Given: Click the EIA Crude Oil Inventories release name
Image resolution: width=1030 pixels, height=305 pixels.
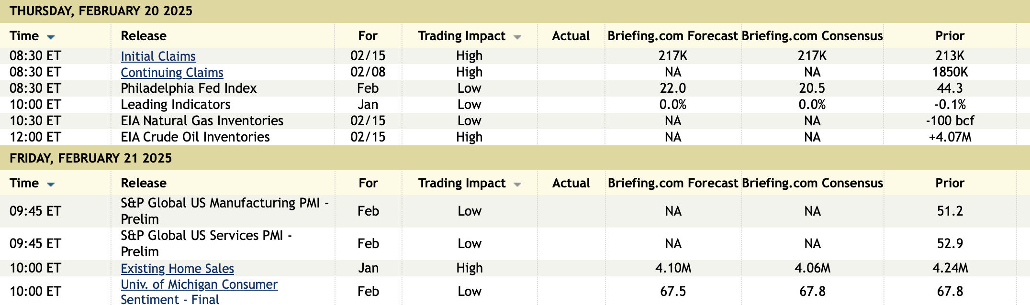Looking at the screenshot, I should point(195,137).
